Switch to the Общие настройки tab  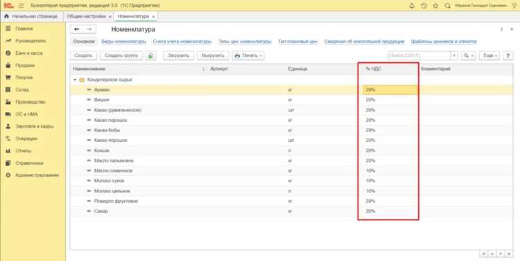coord(86,16)
